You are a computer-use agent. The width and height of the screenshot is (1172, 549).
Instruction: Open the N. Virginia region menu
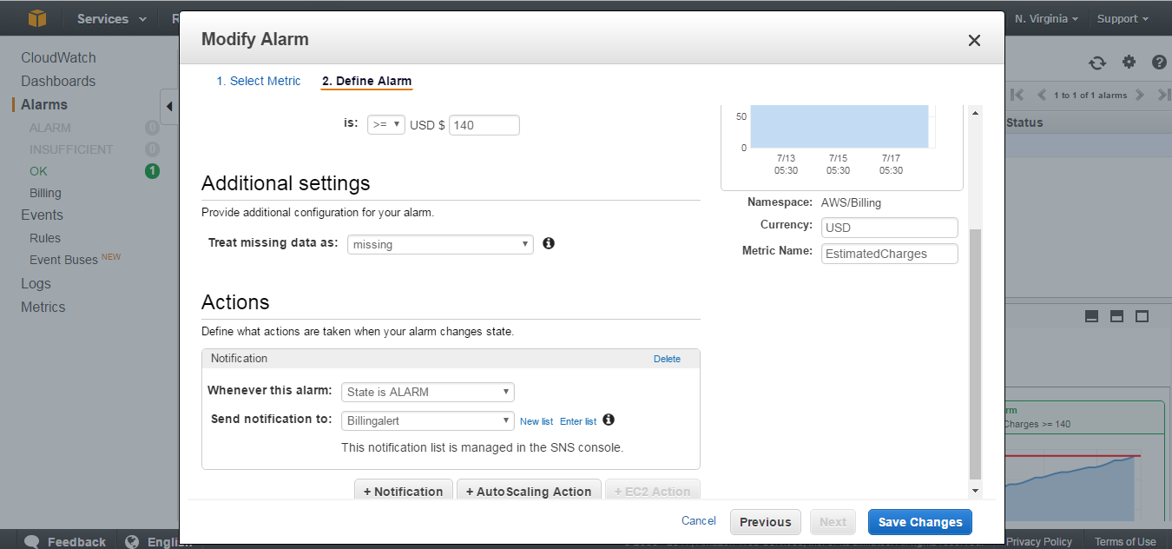point(1047,18)
